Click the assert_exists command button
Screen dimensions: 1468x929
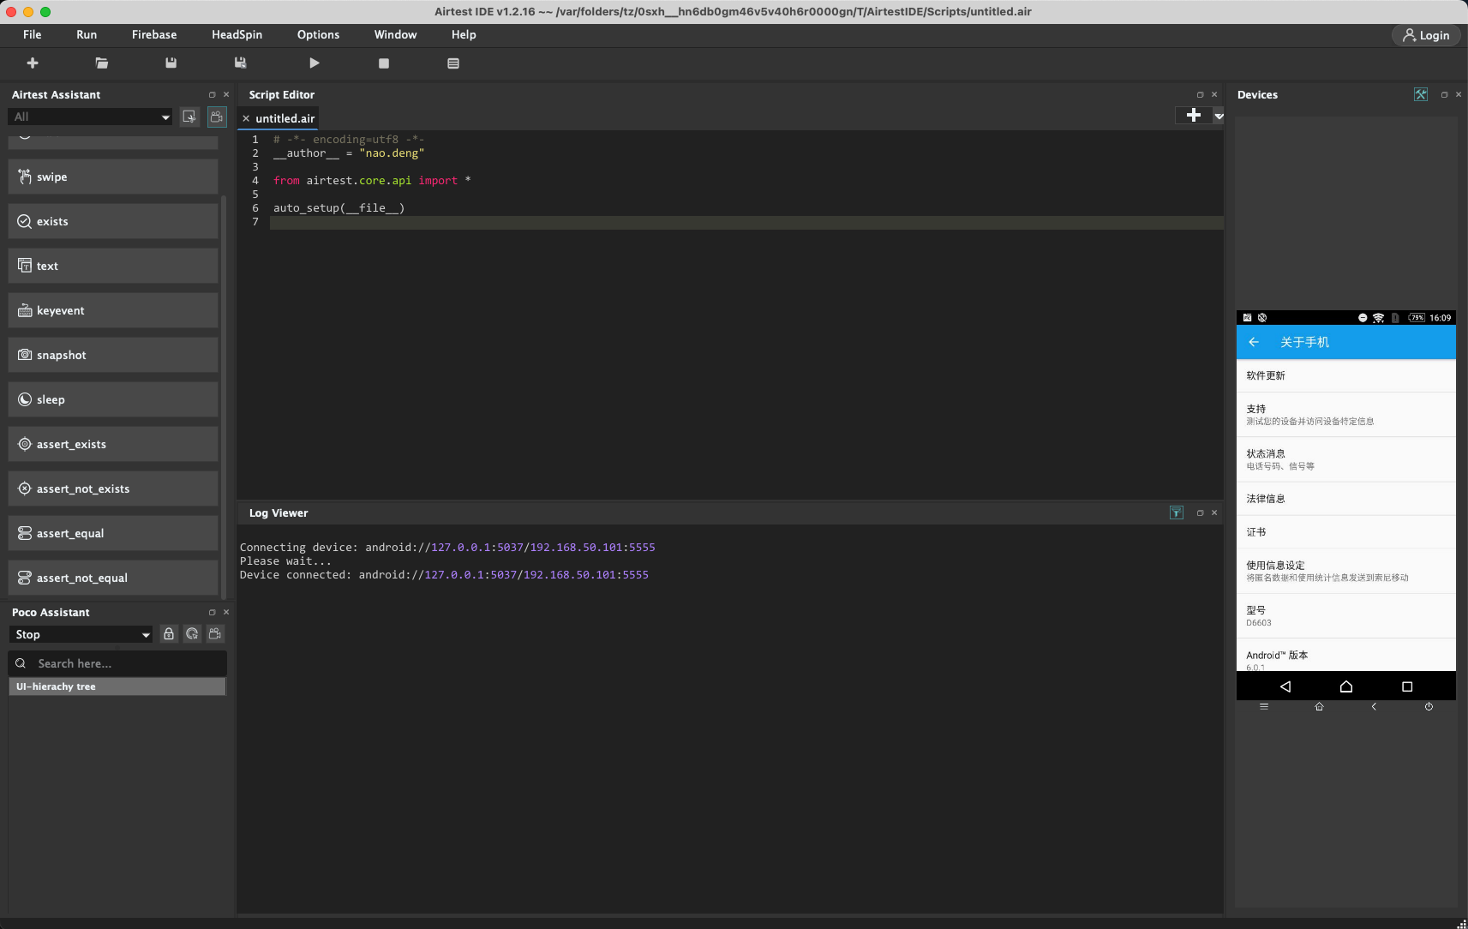[x=113, y=444]
